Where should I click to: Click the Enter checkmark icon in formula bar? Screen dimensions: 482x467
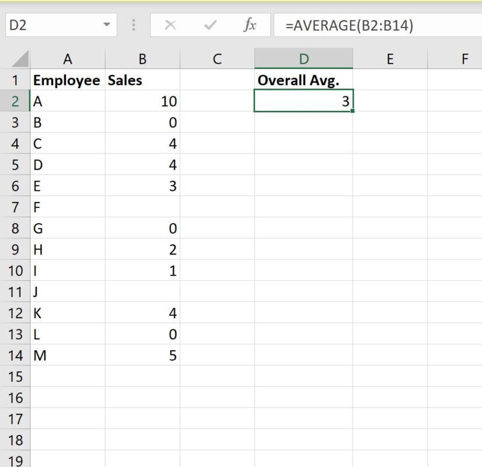[210, 25]
